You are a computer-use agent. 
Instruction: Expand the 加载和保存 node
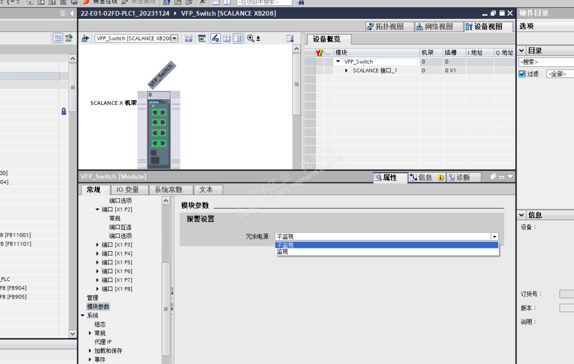click(90, 351)
